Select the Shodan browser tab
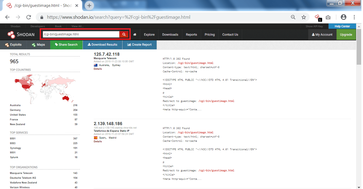This screenshot has height=189, width=363. point(42,6)
